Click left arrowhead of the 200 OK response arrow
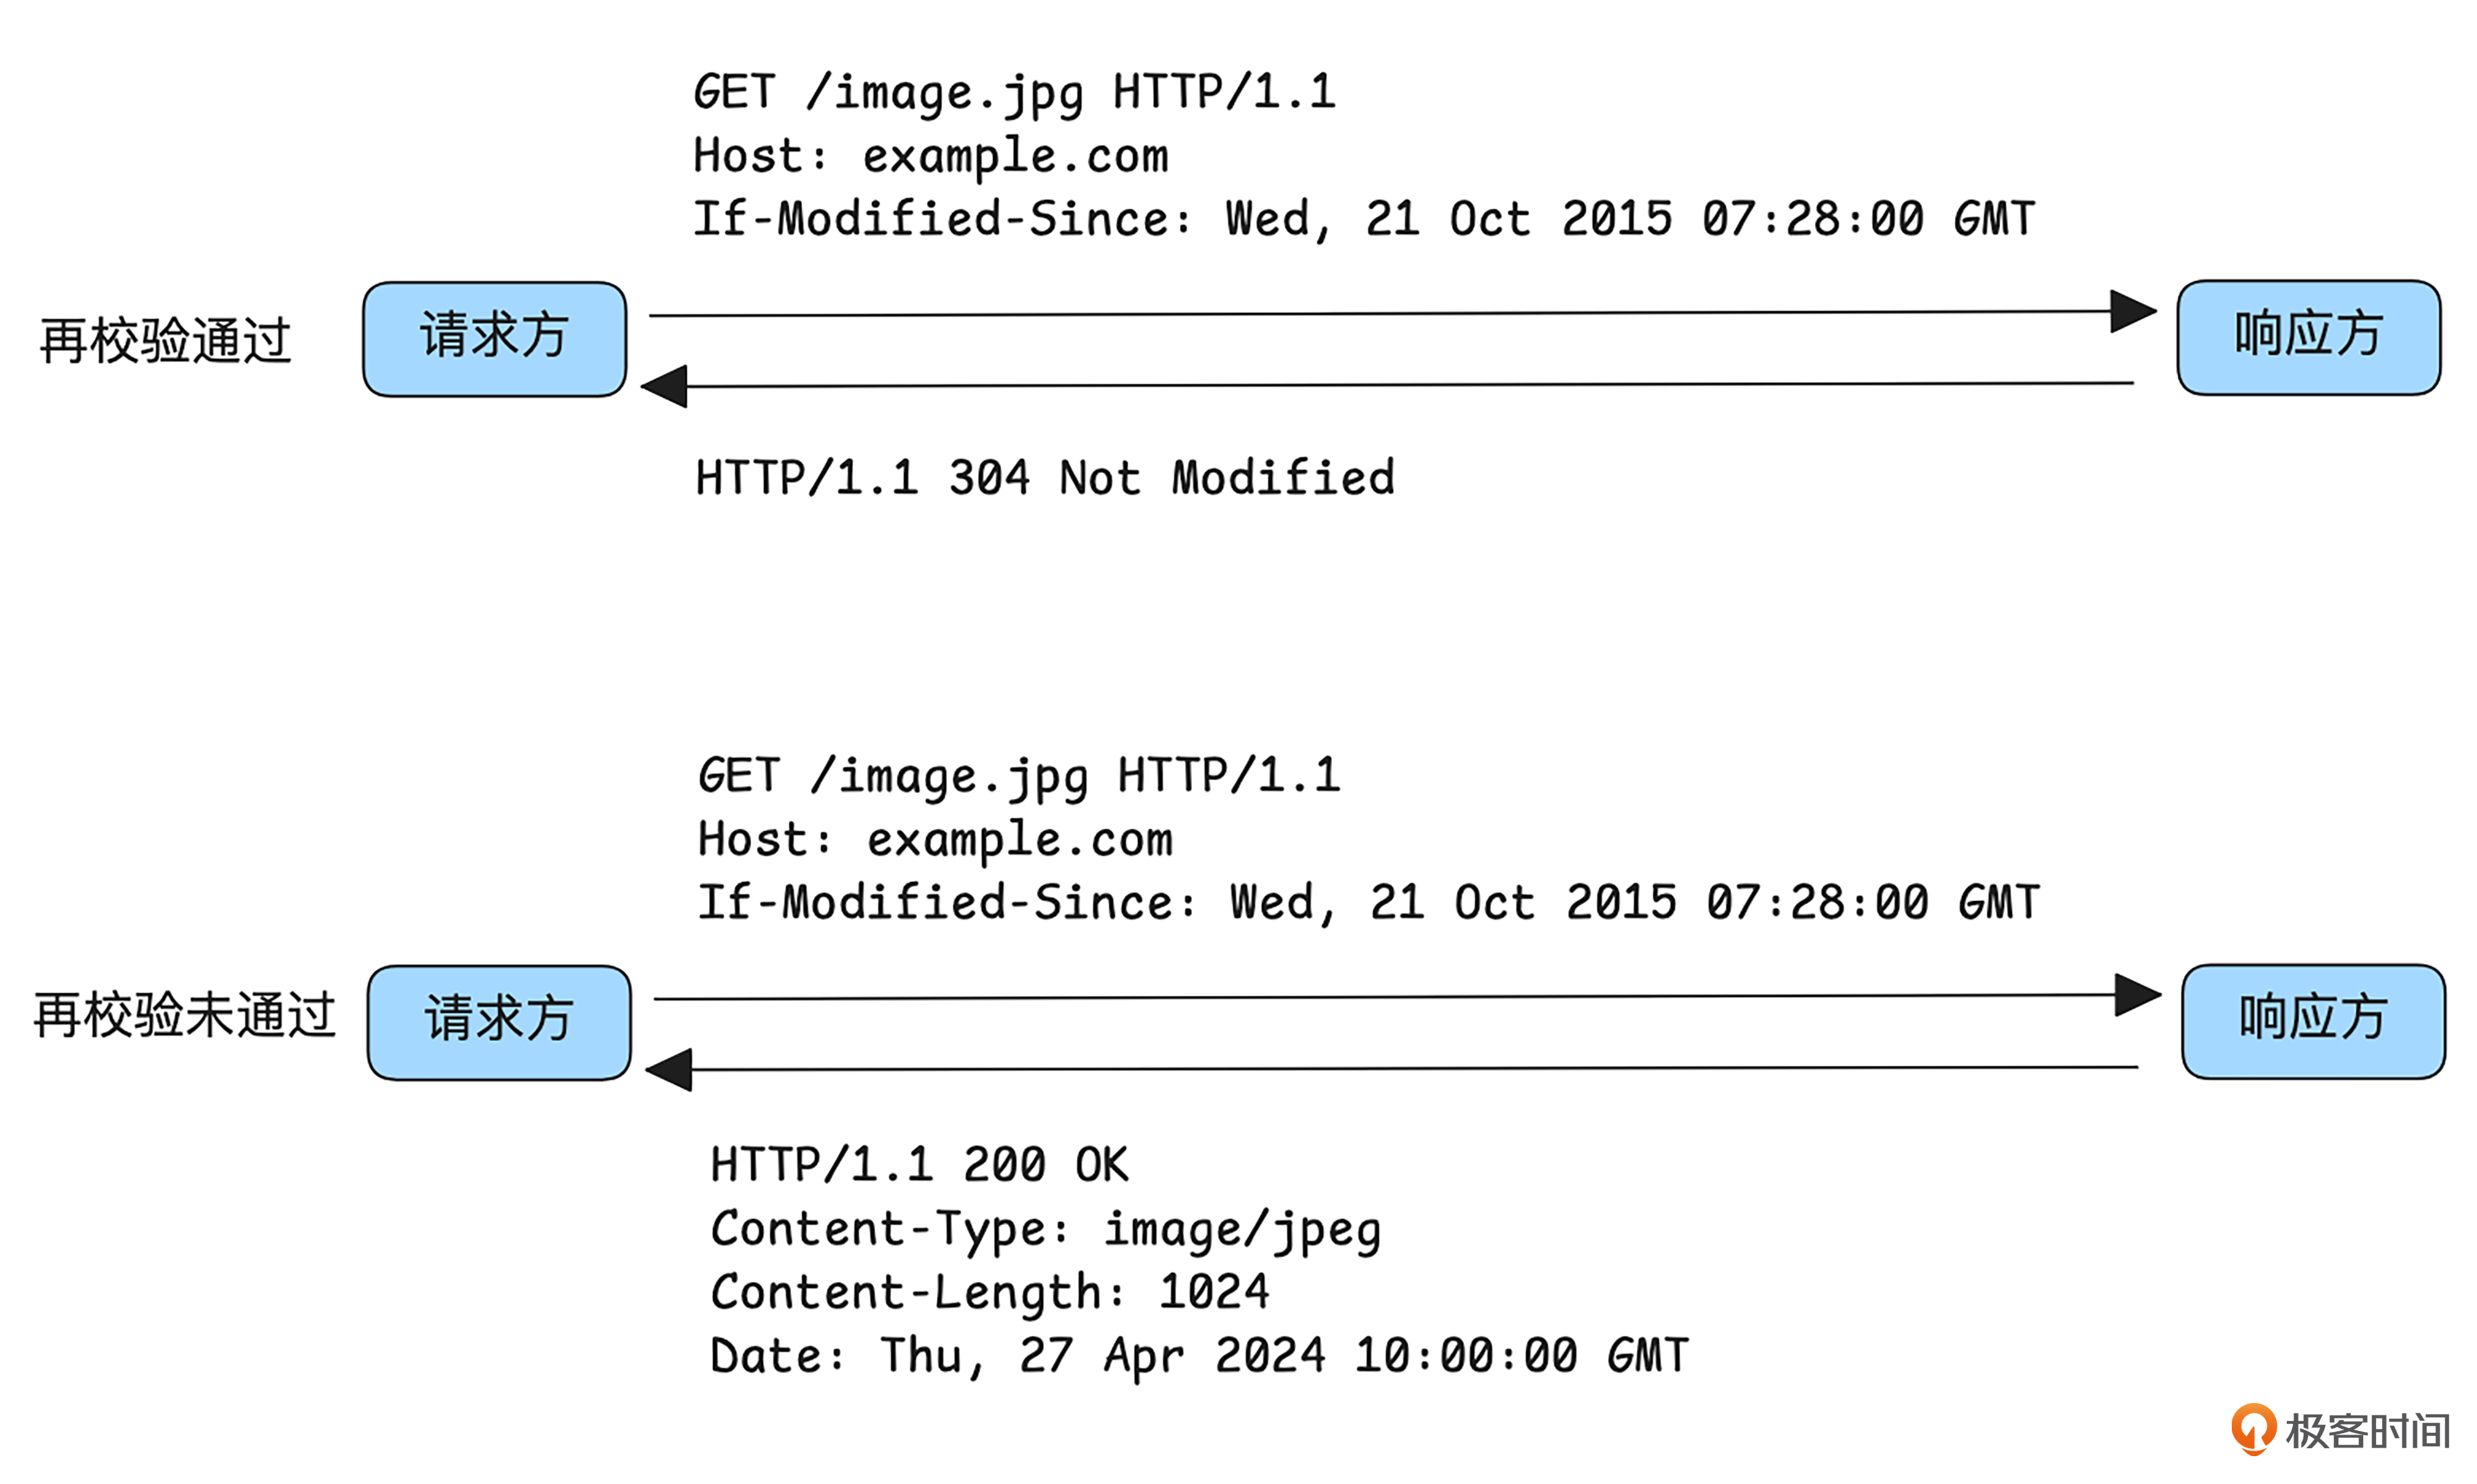2477x1484 pixels. click(670, 1070)
